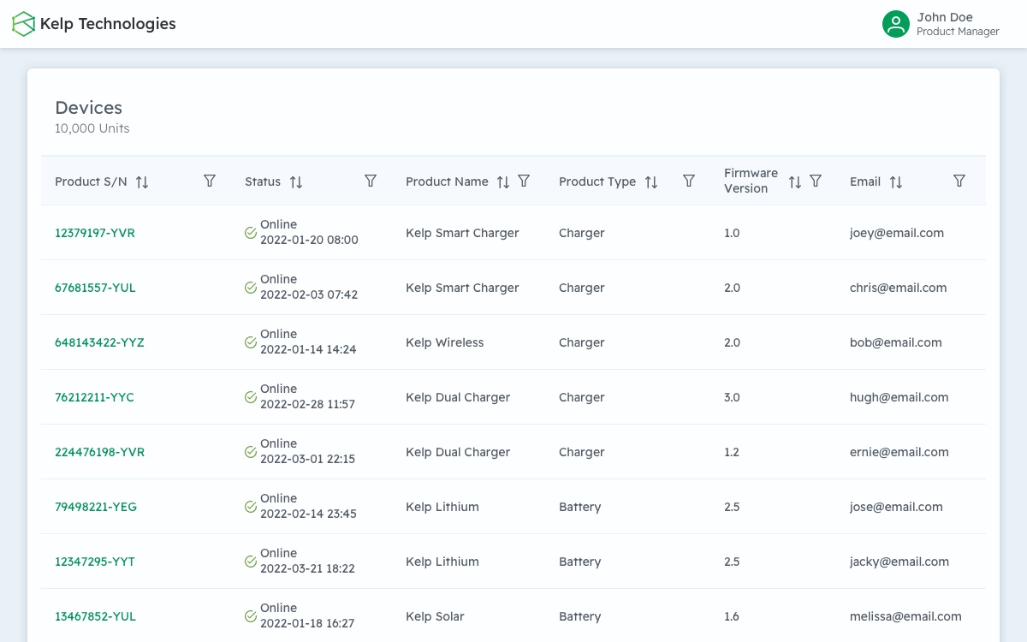Click the Kelp Technologies brand name
Image resolution: width=1027 pixels, height=642 pixels.
(x=108, y=24)
